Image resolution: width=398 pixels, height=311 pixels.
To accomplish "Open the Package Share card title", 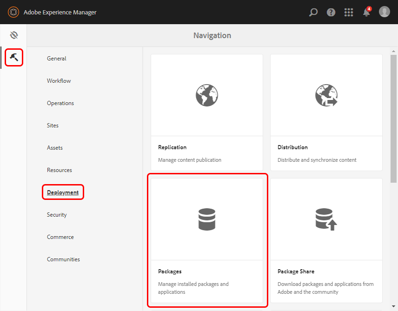I will (296, 271).
